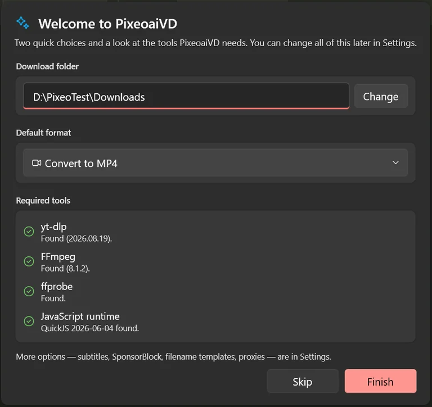
Task: Click the video camera icon in format box
Action: pyautogui.click(x=37, y=163)
